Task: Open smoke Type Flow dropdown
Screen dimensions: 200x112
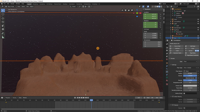Action: (x=190, y=61)
